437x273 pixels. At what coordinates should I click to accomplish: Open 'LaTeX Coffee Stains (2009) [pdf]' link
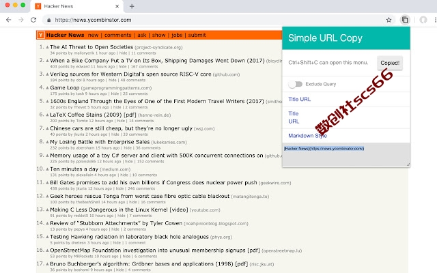pyautogui.click(x=93, y=115)
